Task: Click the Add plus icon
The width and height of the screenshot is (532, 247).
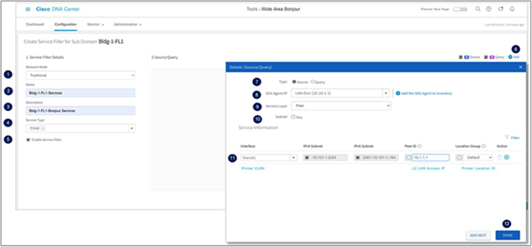Action: coord(510,57)
